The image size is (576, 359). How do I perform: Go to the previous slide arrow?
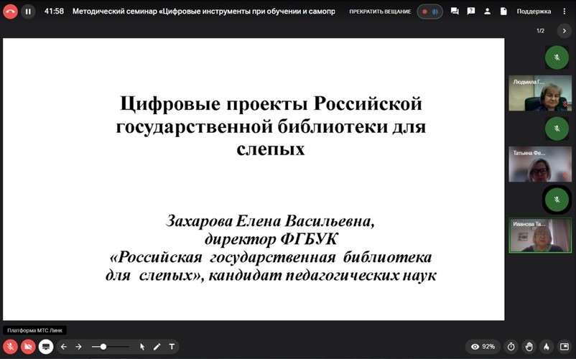64,347
